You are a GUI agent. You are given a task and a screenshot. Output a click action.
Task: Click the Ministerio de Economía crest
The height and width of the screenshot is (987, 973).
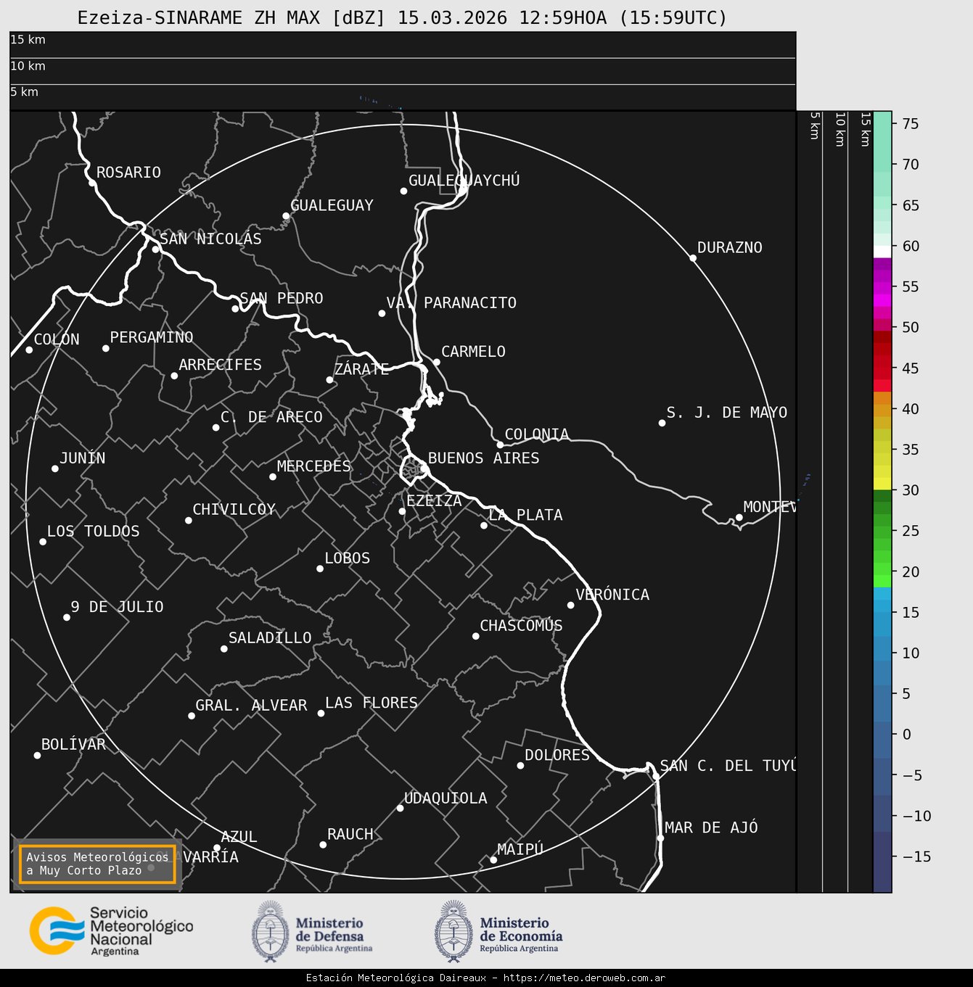point(453,931)
